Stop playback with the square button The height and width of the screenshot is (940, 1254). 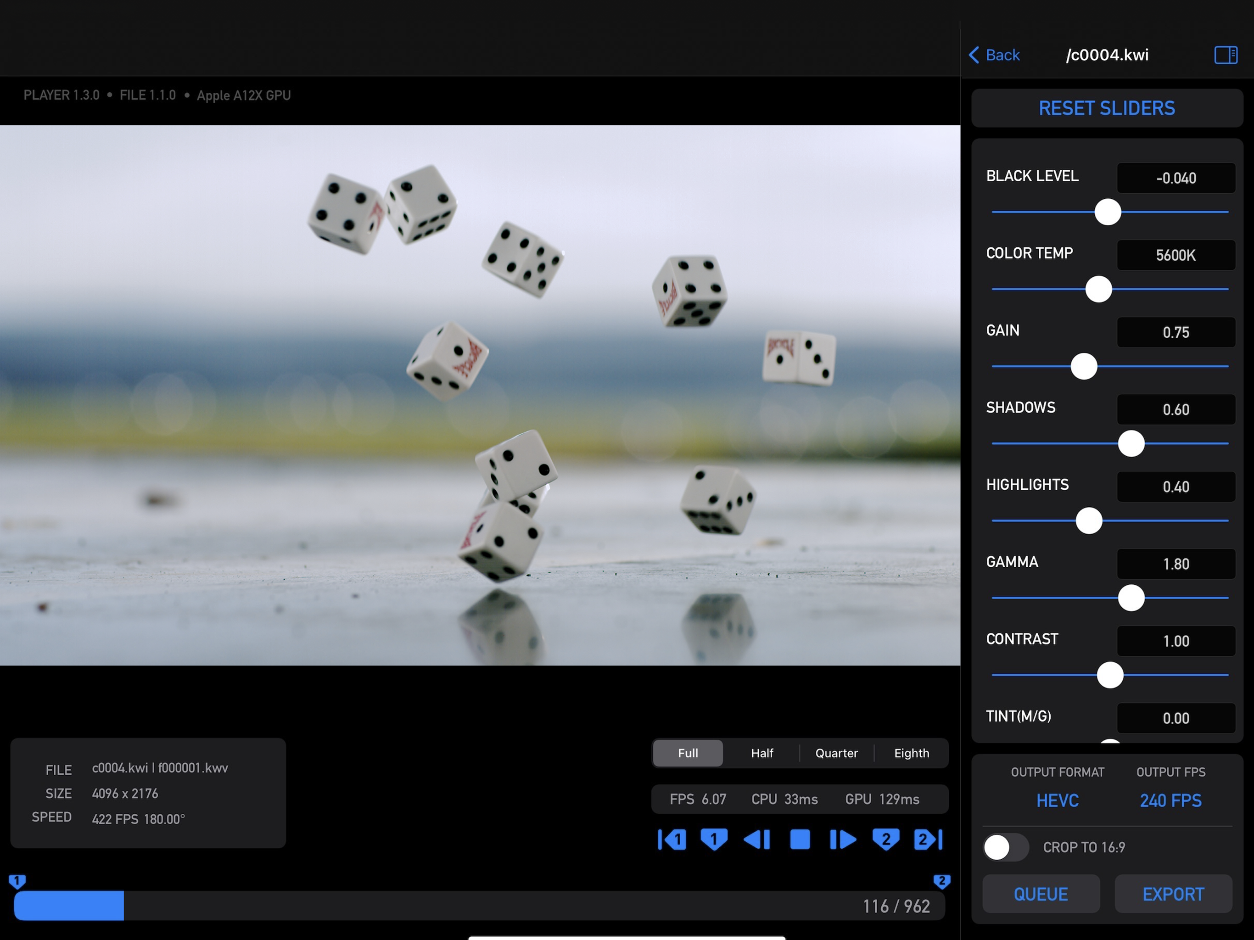click(800, 839)
